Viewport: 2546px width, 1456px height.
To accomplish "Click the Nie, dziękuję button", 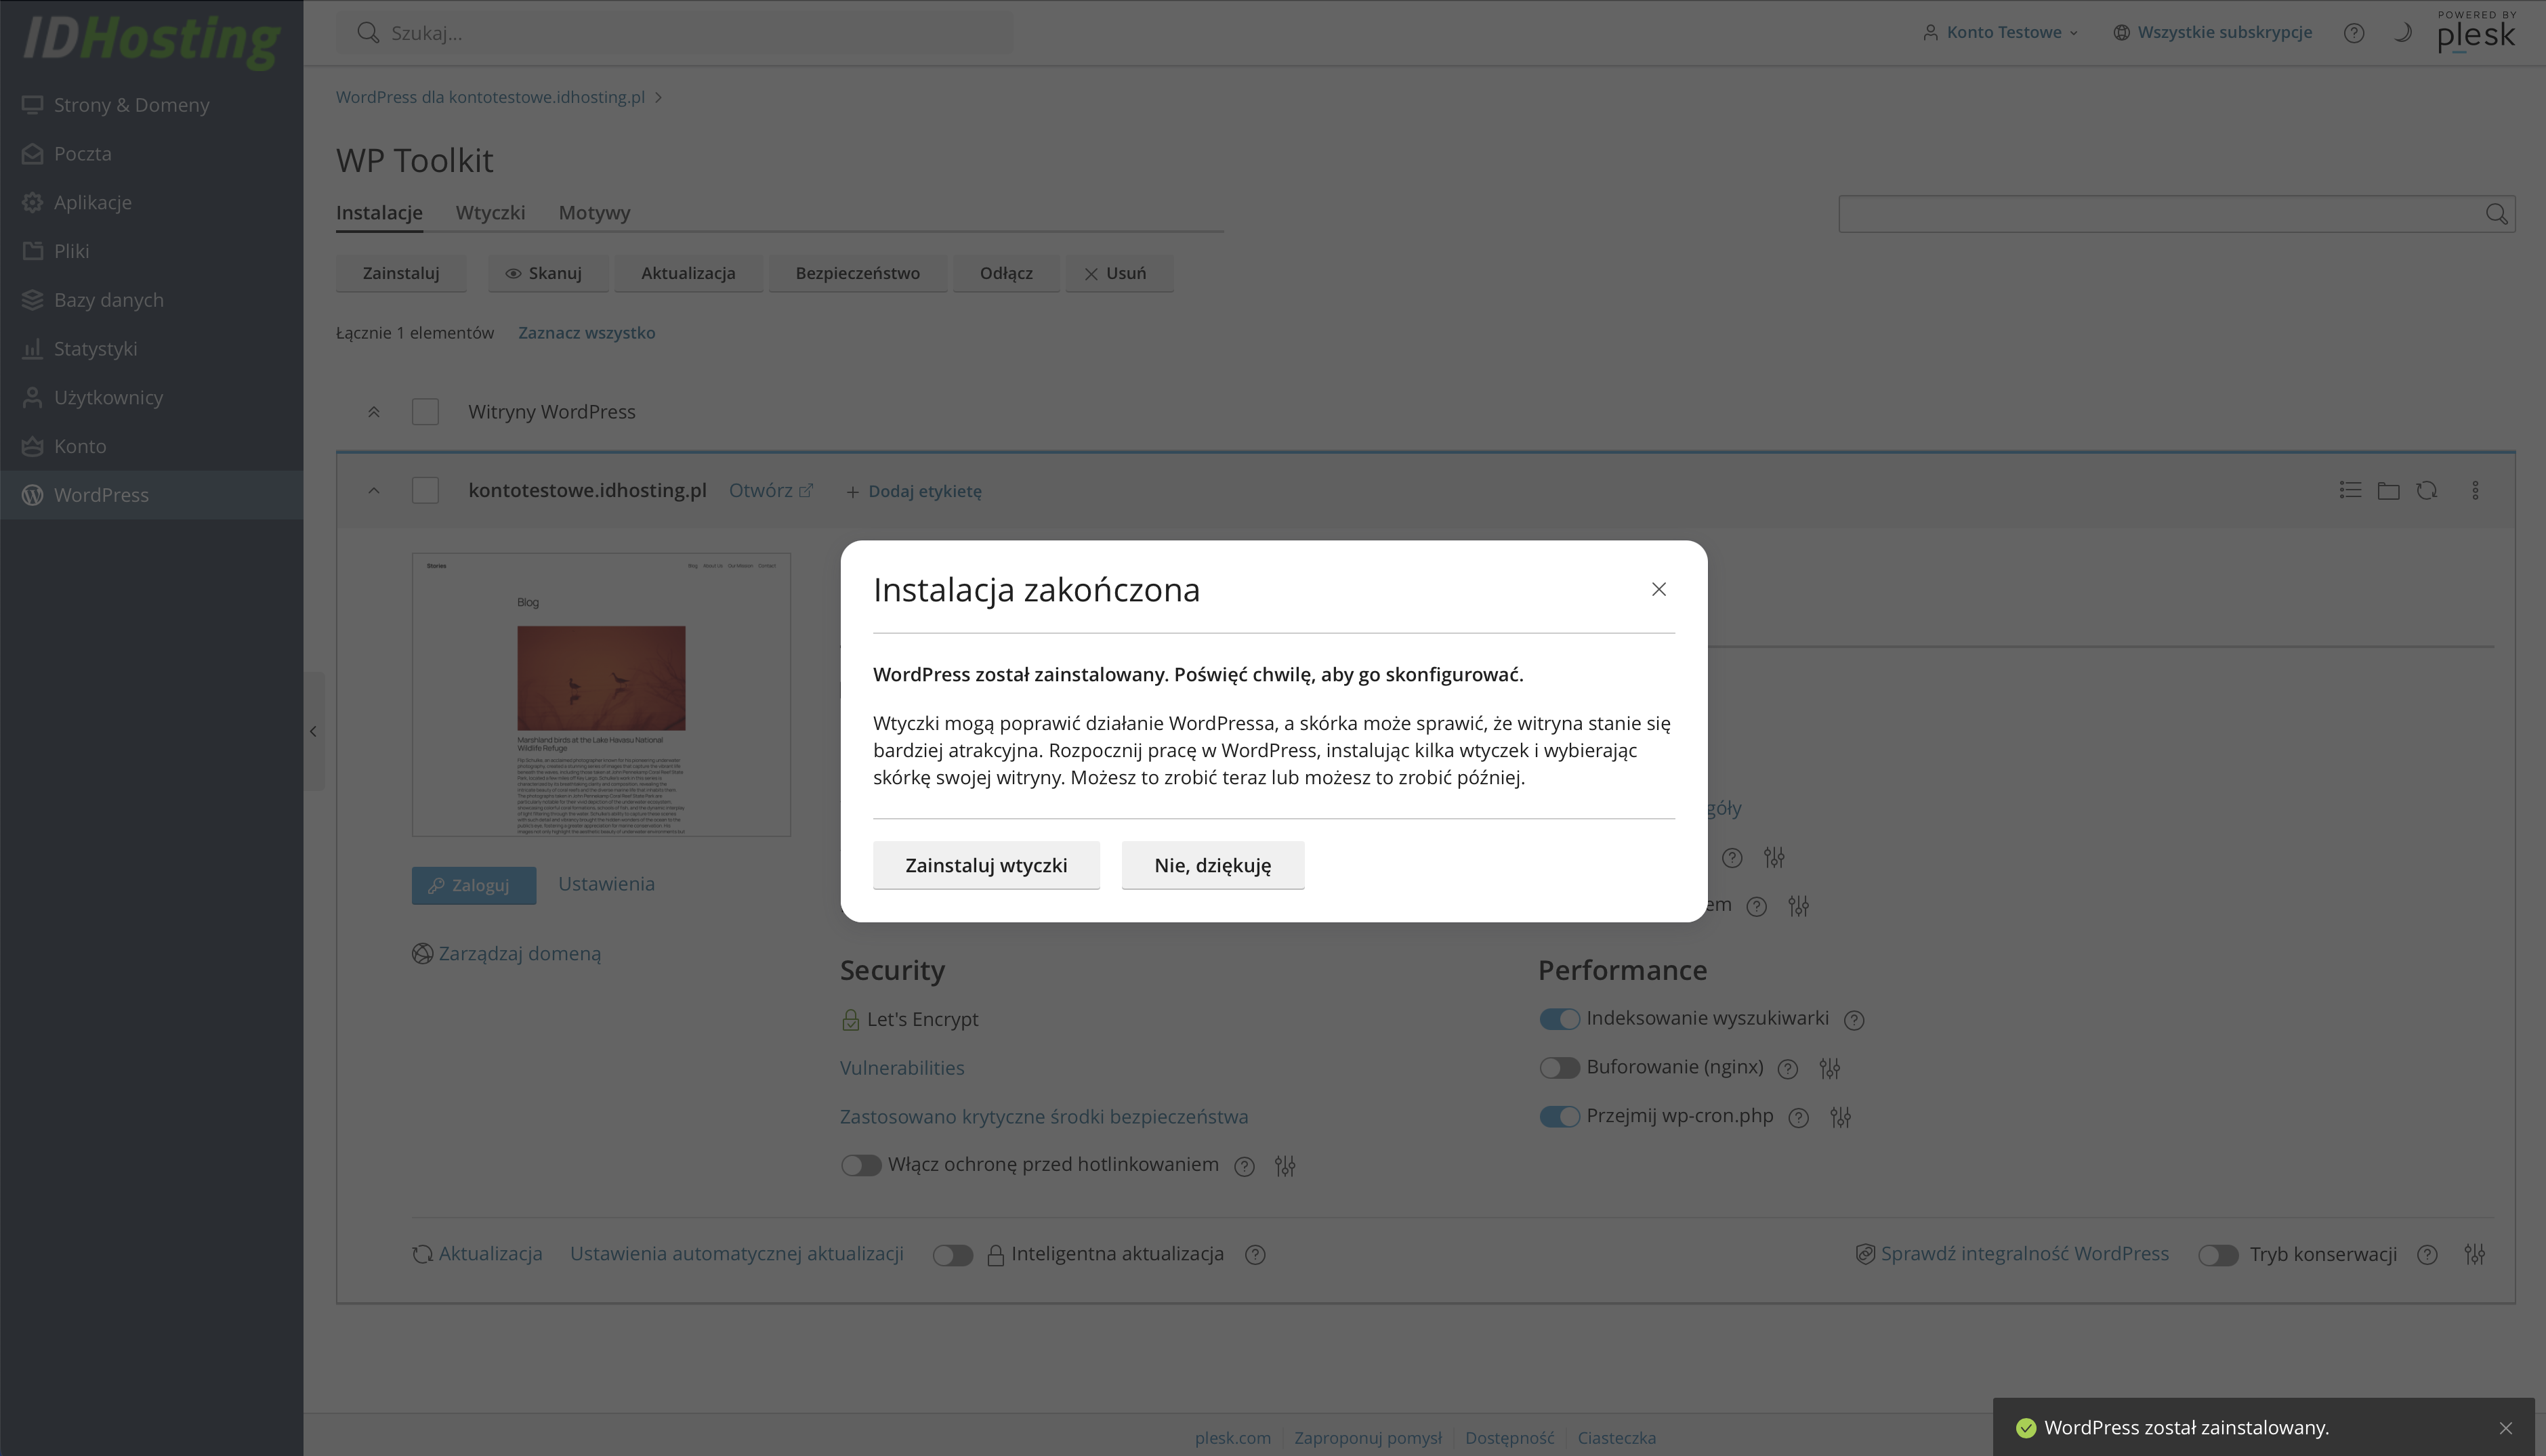I will click(1211, 865).
